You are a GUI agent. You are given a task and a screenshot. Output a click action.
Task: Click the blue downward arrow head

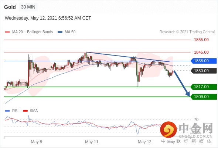[188, 94]
